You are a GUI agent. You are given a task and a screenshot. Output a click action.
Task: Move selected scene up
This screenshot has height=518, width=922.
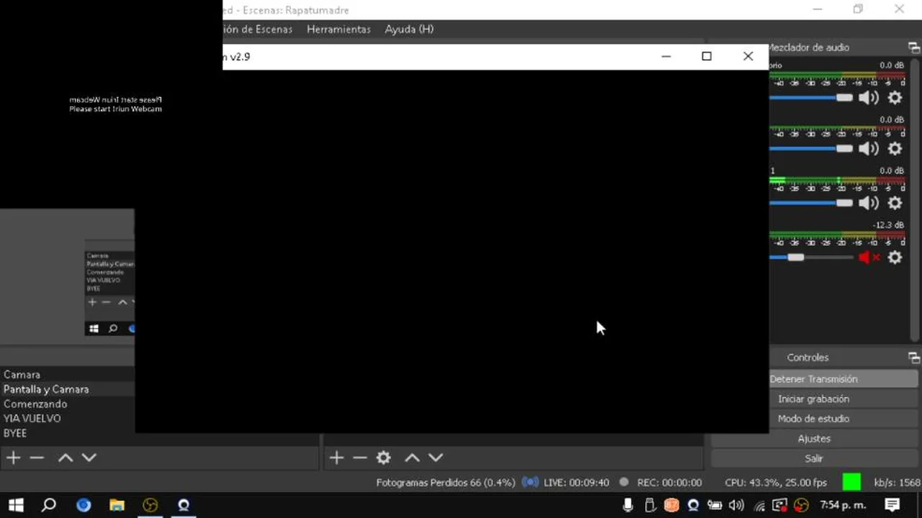pyautogui.click(x=66, y=458)
